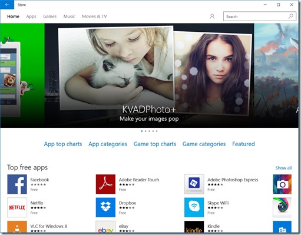Open App top charts link
The width and height of the screenshot is (301, 235).
point(63,144)
